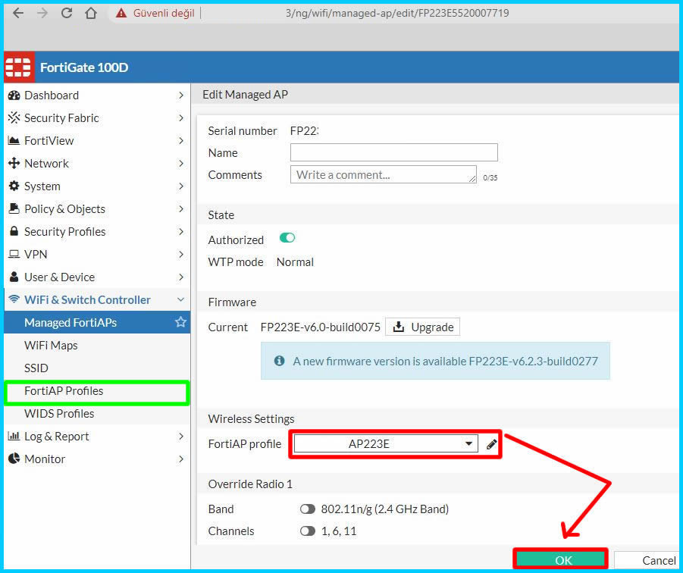
Task: Click the FortiGate 100D title
Action: 84,67
